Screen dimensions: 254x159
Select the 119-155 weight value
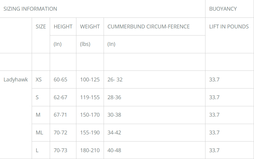(90, 97)
